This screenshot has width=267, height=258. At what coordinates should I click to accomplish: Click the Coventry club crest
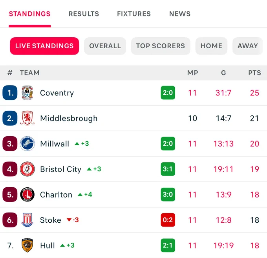(27, 93)
